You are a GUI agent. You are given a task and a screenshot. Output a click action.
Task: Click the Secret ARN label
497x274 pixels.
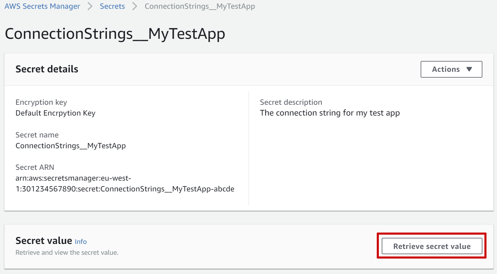click(x=35, y=167)
